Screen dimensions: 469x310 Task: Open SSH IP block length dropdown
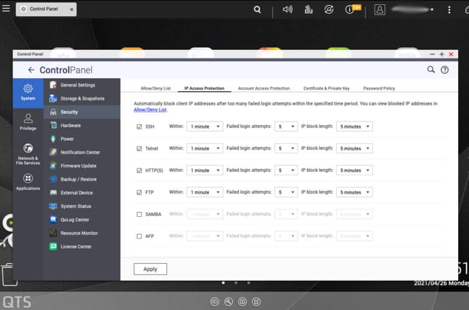(x=354, y=126)
